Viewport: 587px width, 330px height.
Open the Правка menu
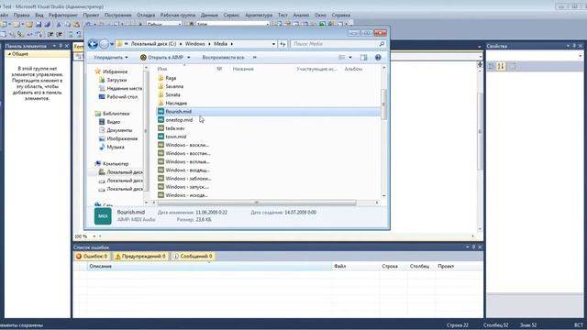click(x=21, y=16)
